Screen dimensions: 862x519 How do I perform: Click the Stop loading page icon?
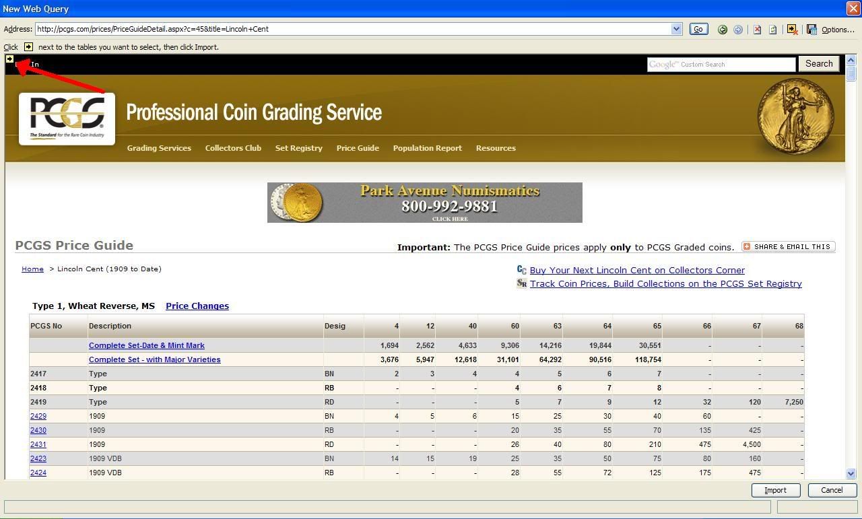(757, 30)
